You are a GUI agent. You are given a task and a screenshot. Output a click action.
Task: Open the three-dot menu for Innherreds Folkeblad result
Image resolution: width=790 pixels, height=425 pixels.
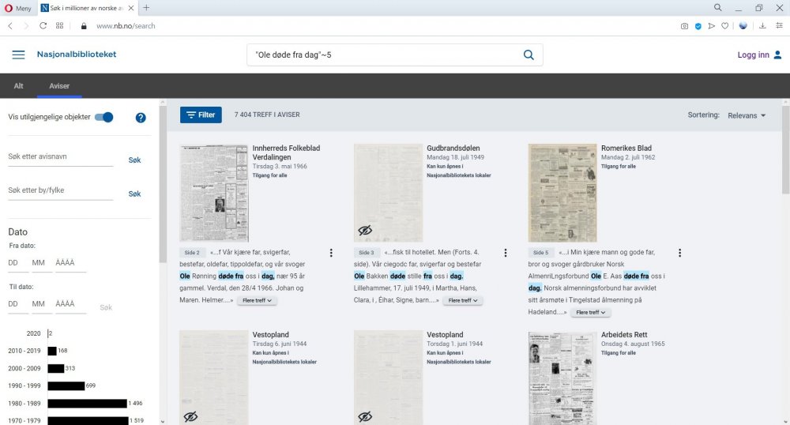[331, 253]
